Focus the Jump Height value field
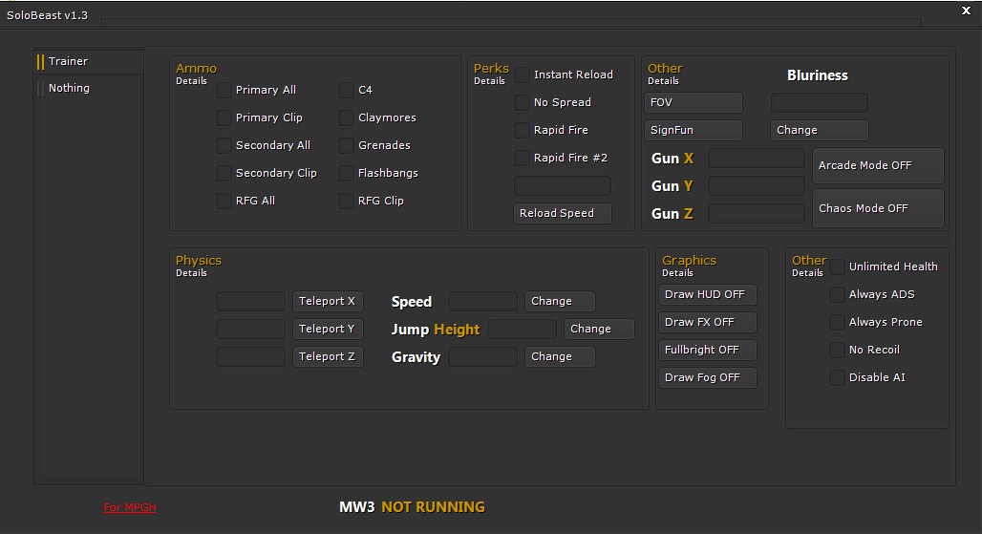The image size is (982, 534). tap(522, 329)
